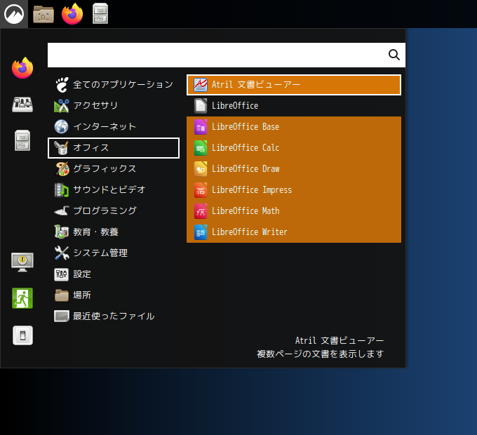477x435 pixels.
Task: Open control center favorite in sidebar
Action: pyautogui.click(x=22, y=105)
